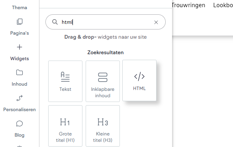Select Kleine titel (H3) widget
The image size is (233, 147).
[x=103, y=126]
